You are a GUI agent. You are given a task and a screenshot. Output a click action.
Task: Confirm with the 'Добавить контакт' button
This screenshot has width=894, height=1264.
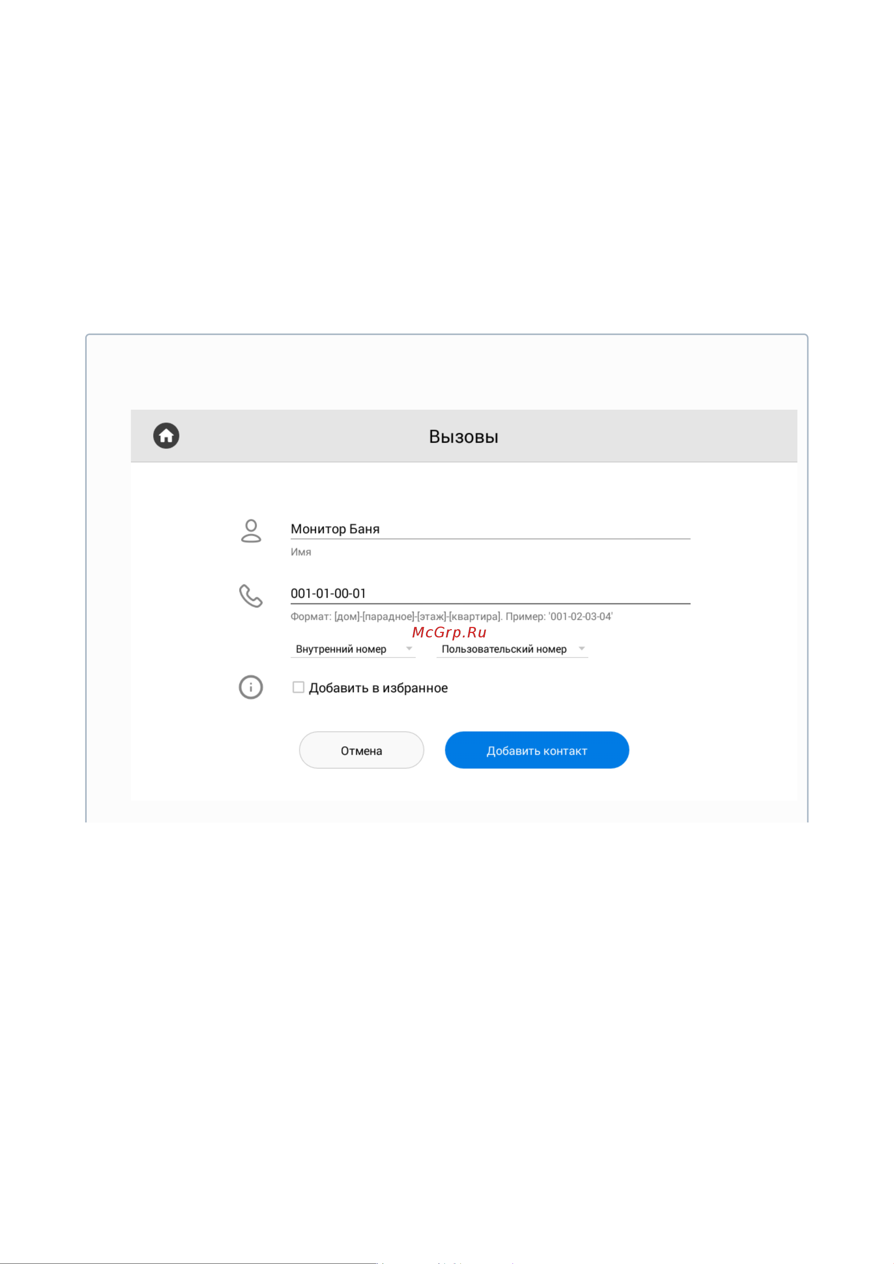(536, 750)
